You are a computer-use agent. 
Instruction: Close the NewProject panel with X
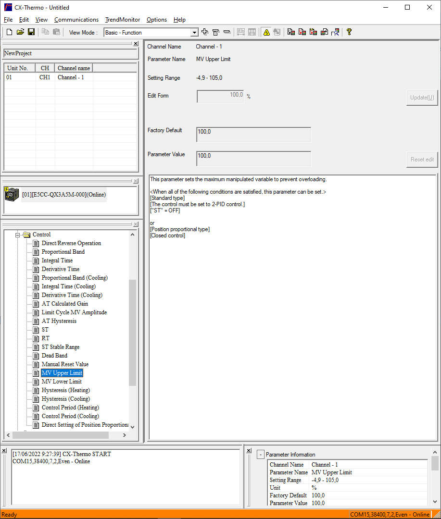[136, 43]
